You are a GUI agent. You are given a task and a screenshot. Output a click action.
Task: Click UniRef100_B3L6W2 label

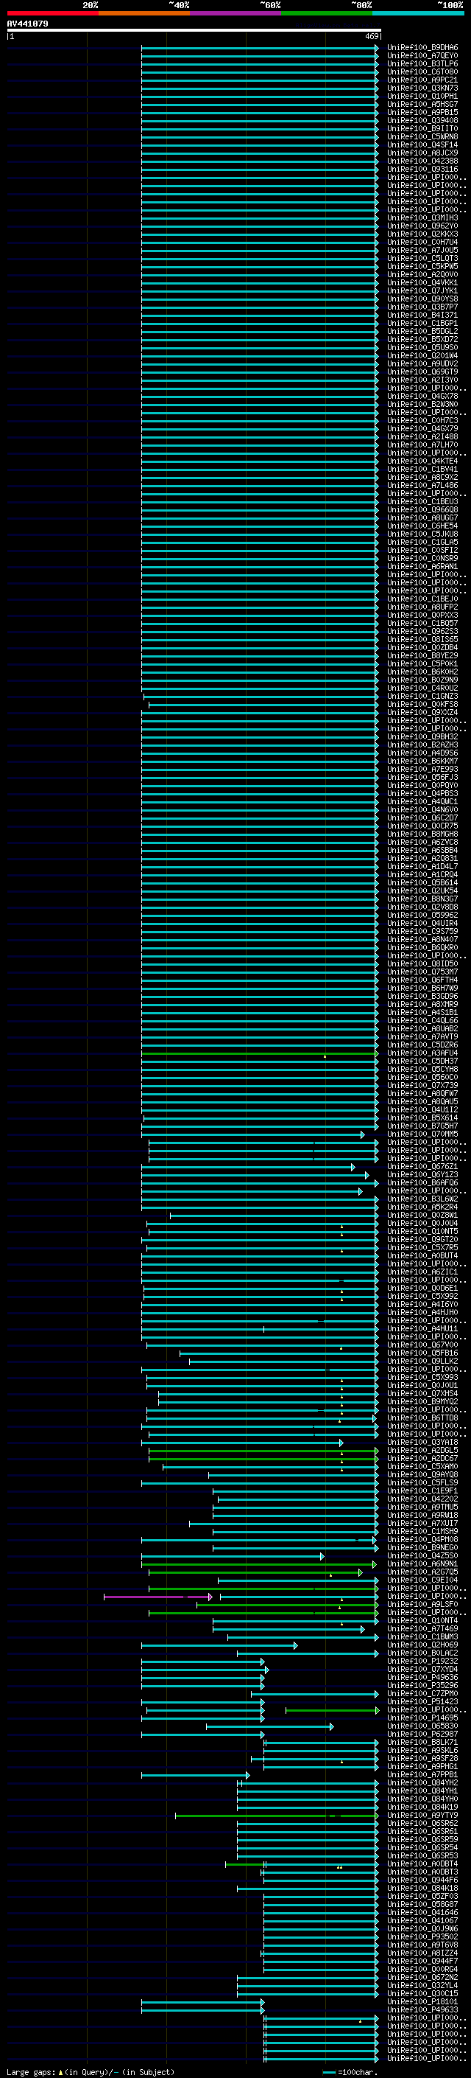(422, 1199)
